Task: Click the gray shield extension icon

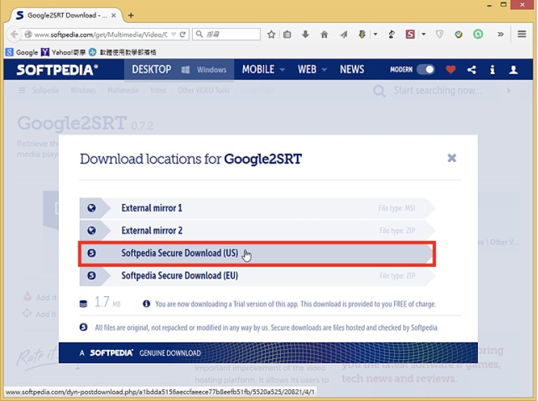Action: point(439,34)
